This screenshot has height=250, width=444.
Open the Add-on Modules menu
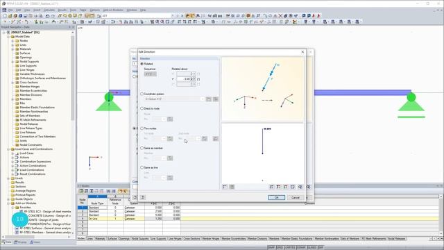click(x=113, y=10)
